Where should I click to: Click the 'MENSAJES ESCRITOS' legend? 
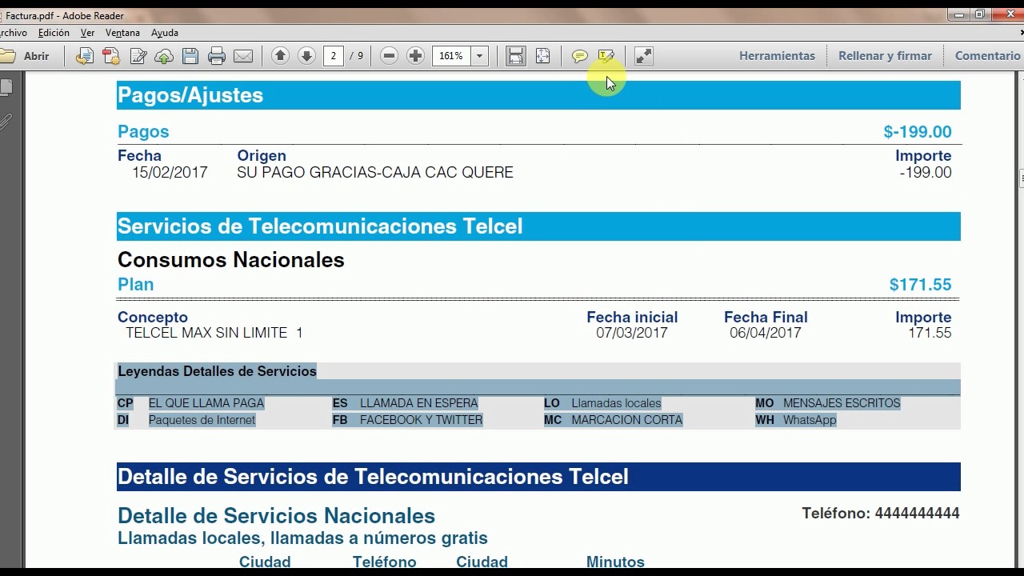(x=842, y=403)
